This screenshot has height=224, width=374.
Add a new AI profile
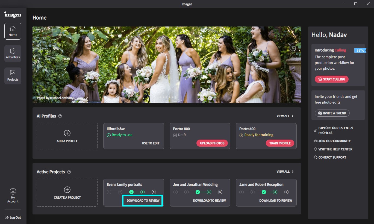[x=67, y=136]
